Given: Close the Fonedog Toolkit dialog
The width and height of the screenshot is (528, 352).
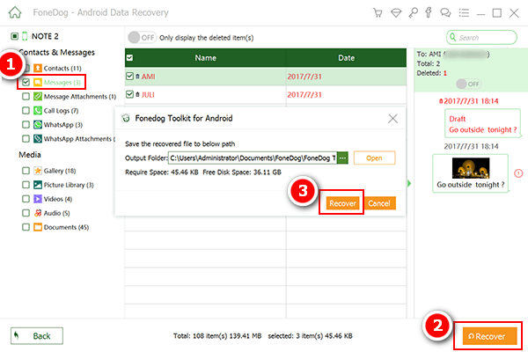Looking at the screenshot, I should click(392, 119).
